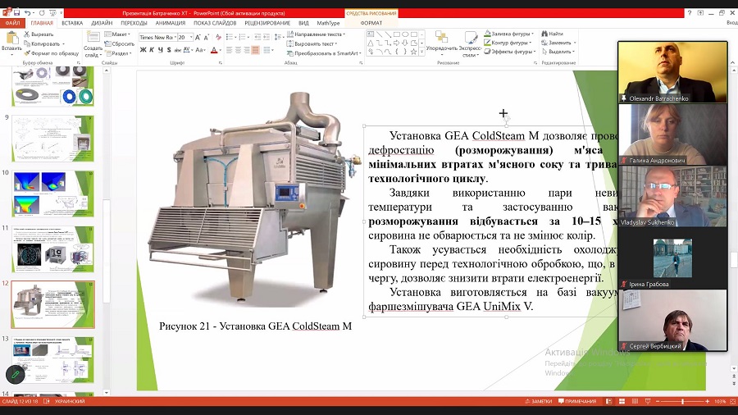The height and width of the screenshot is (415, 738).
Task: Open font color red A dropdown arrow
Action: point(221,50)
